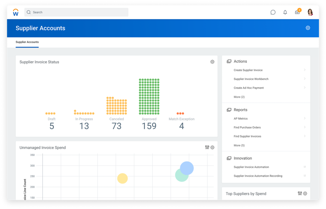Open filter sliders on Top Suppliers by Spend
Viewport: 326px width, 209px height.
[300, 193]
